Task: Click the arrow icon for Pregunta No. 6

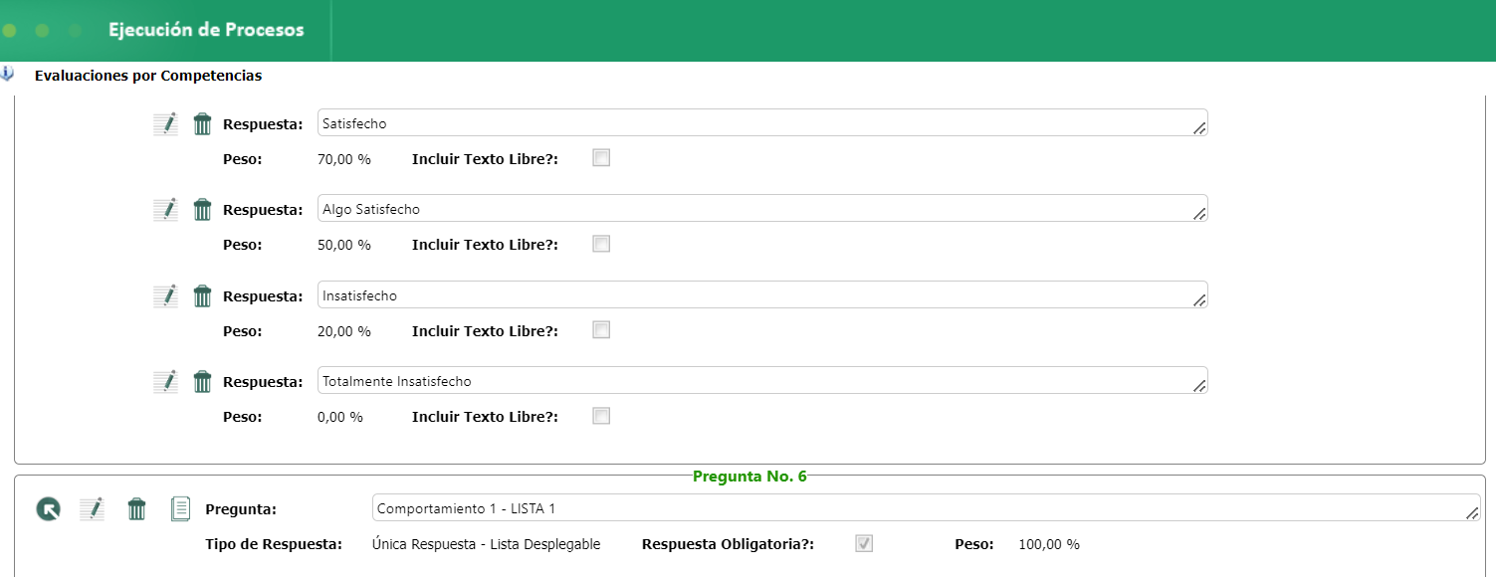Action: pyautogui.click(x=48, y=509)
